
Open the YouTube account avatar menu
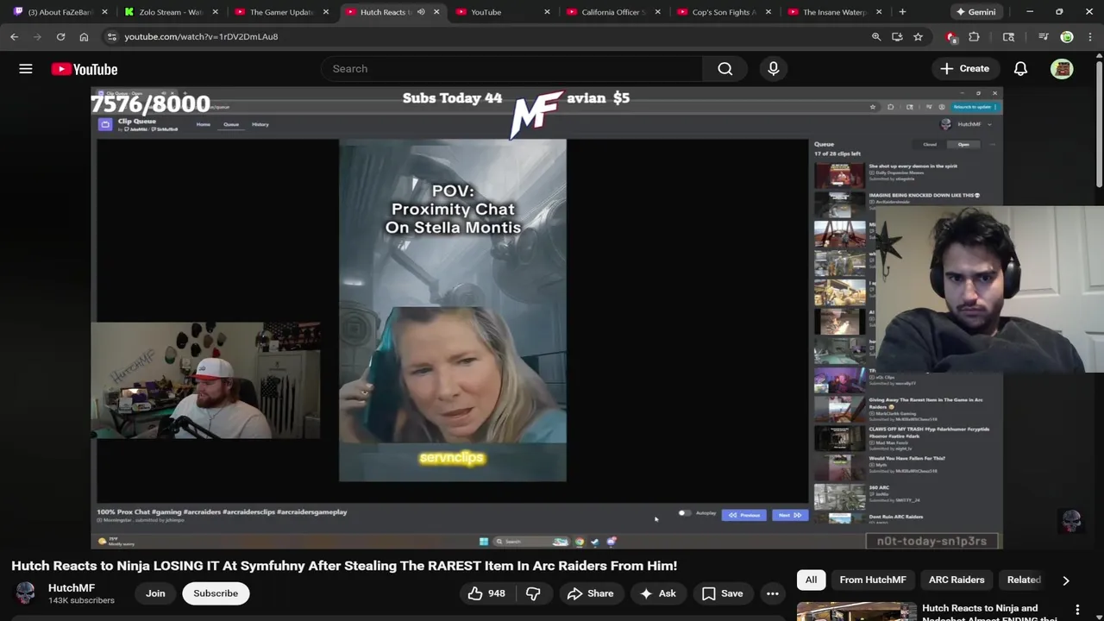coord(1062,69)
